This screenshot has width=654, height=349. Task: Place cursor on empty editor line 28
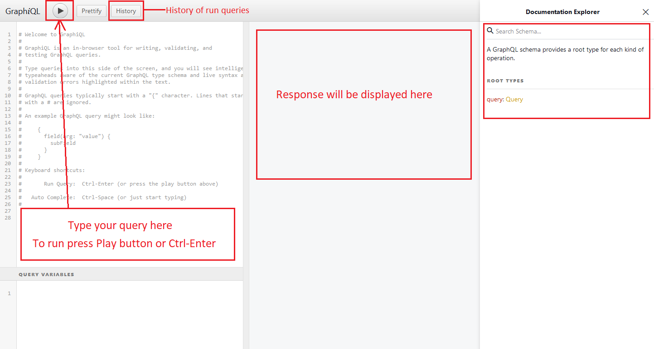tap(130, 218)
